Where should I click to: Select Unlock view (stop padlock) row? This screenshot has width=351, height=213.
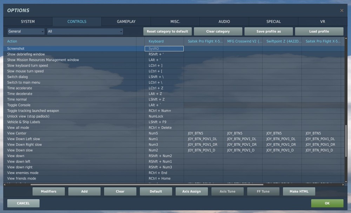174,116
